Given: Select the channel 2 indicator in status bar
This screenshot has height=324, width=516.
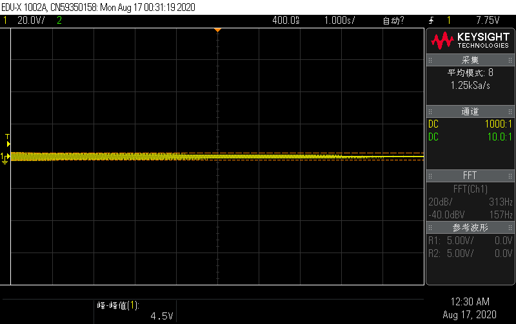Looking at the screenshot, I should 59,21.
